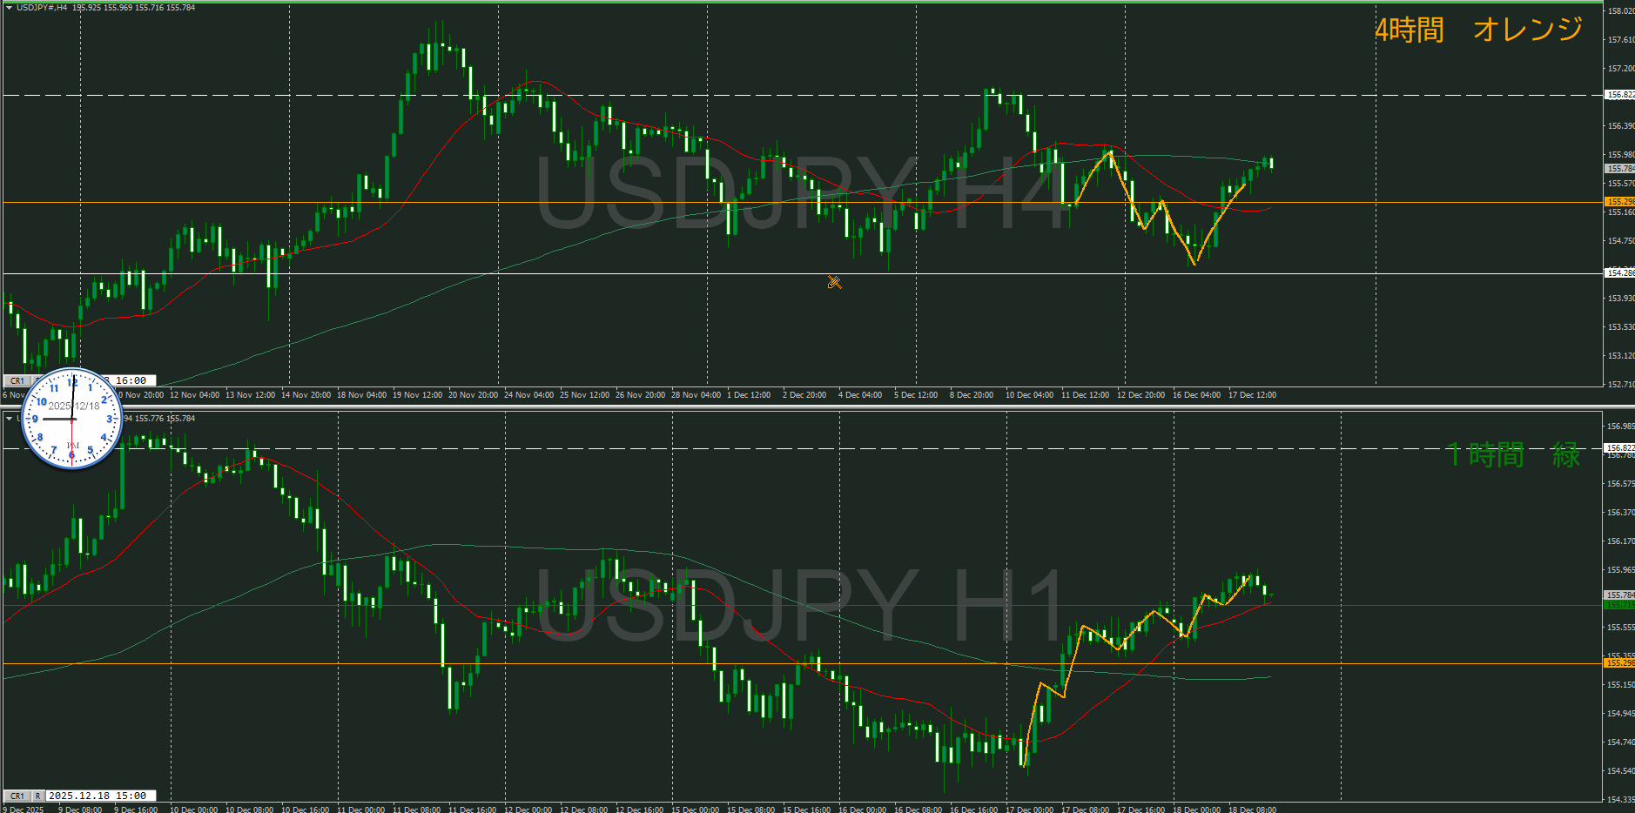Click the orange 155.298 price tag on H1 chart

click(x=1619, y=663)
